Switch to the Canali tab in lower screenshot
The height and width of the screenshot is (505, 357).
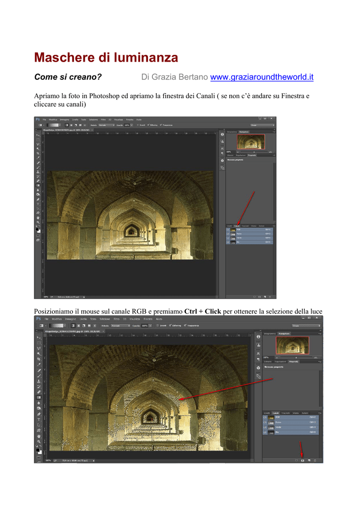tap(276, 413)
